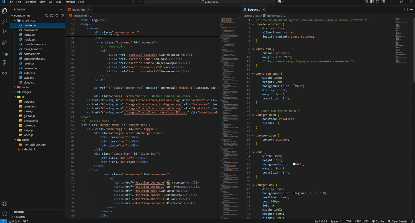Click the New File icon in Explorer
The height and width of the screenshot is (223, 415).
pos(46,16)
